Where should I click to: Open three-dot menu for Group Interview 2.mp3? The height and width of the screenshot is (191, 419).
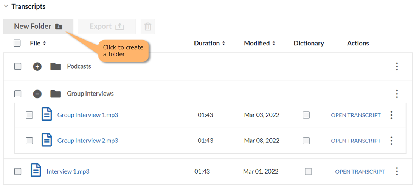(391, 141)
